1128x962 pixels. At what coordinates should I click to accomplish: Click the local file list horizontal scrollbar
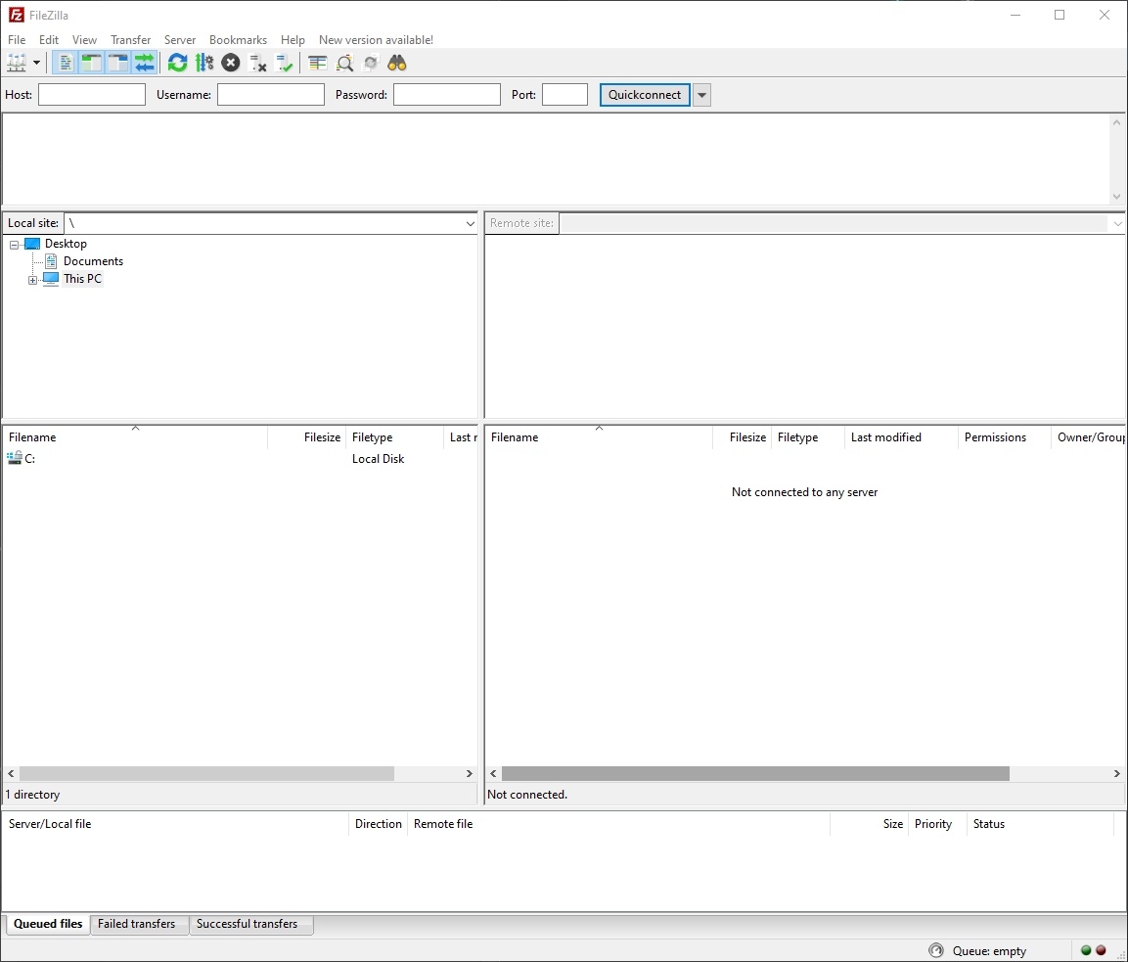coord(206,773)
